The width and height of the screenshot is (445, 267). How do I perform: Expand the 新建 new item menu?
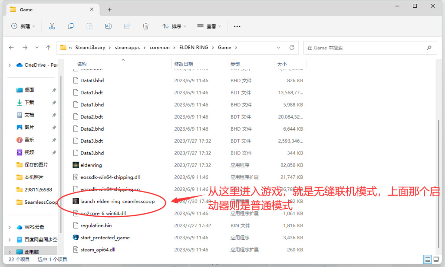(23, 26)
